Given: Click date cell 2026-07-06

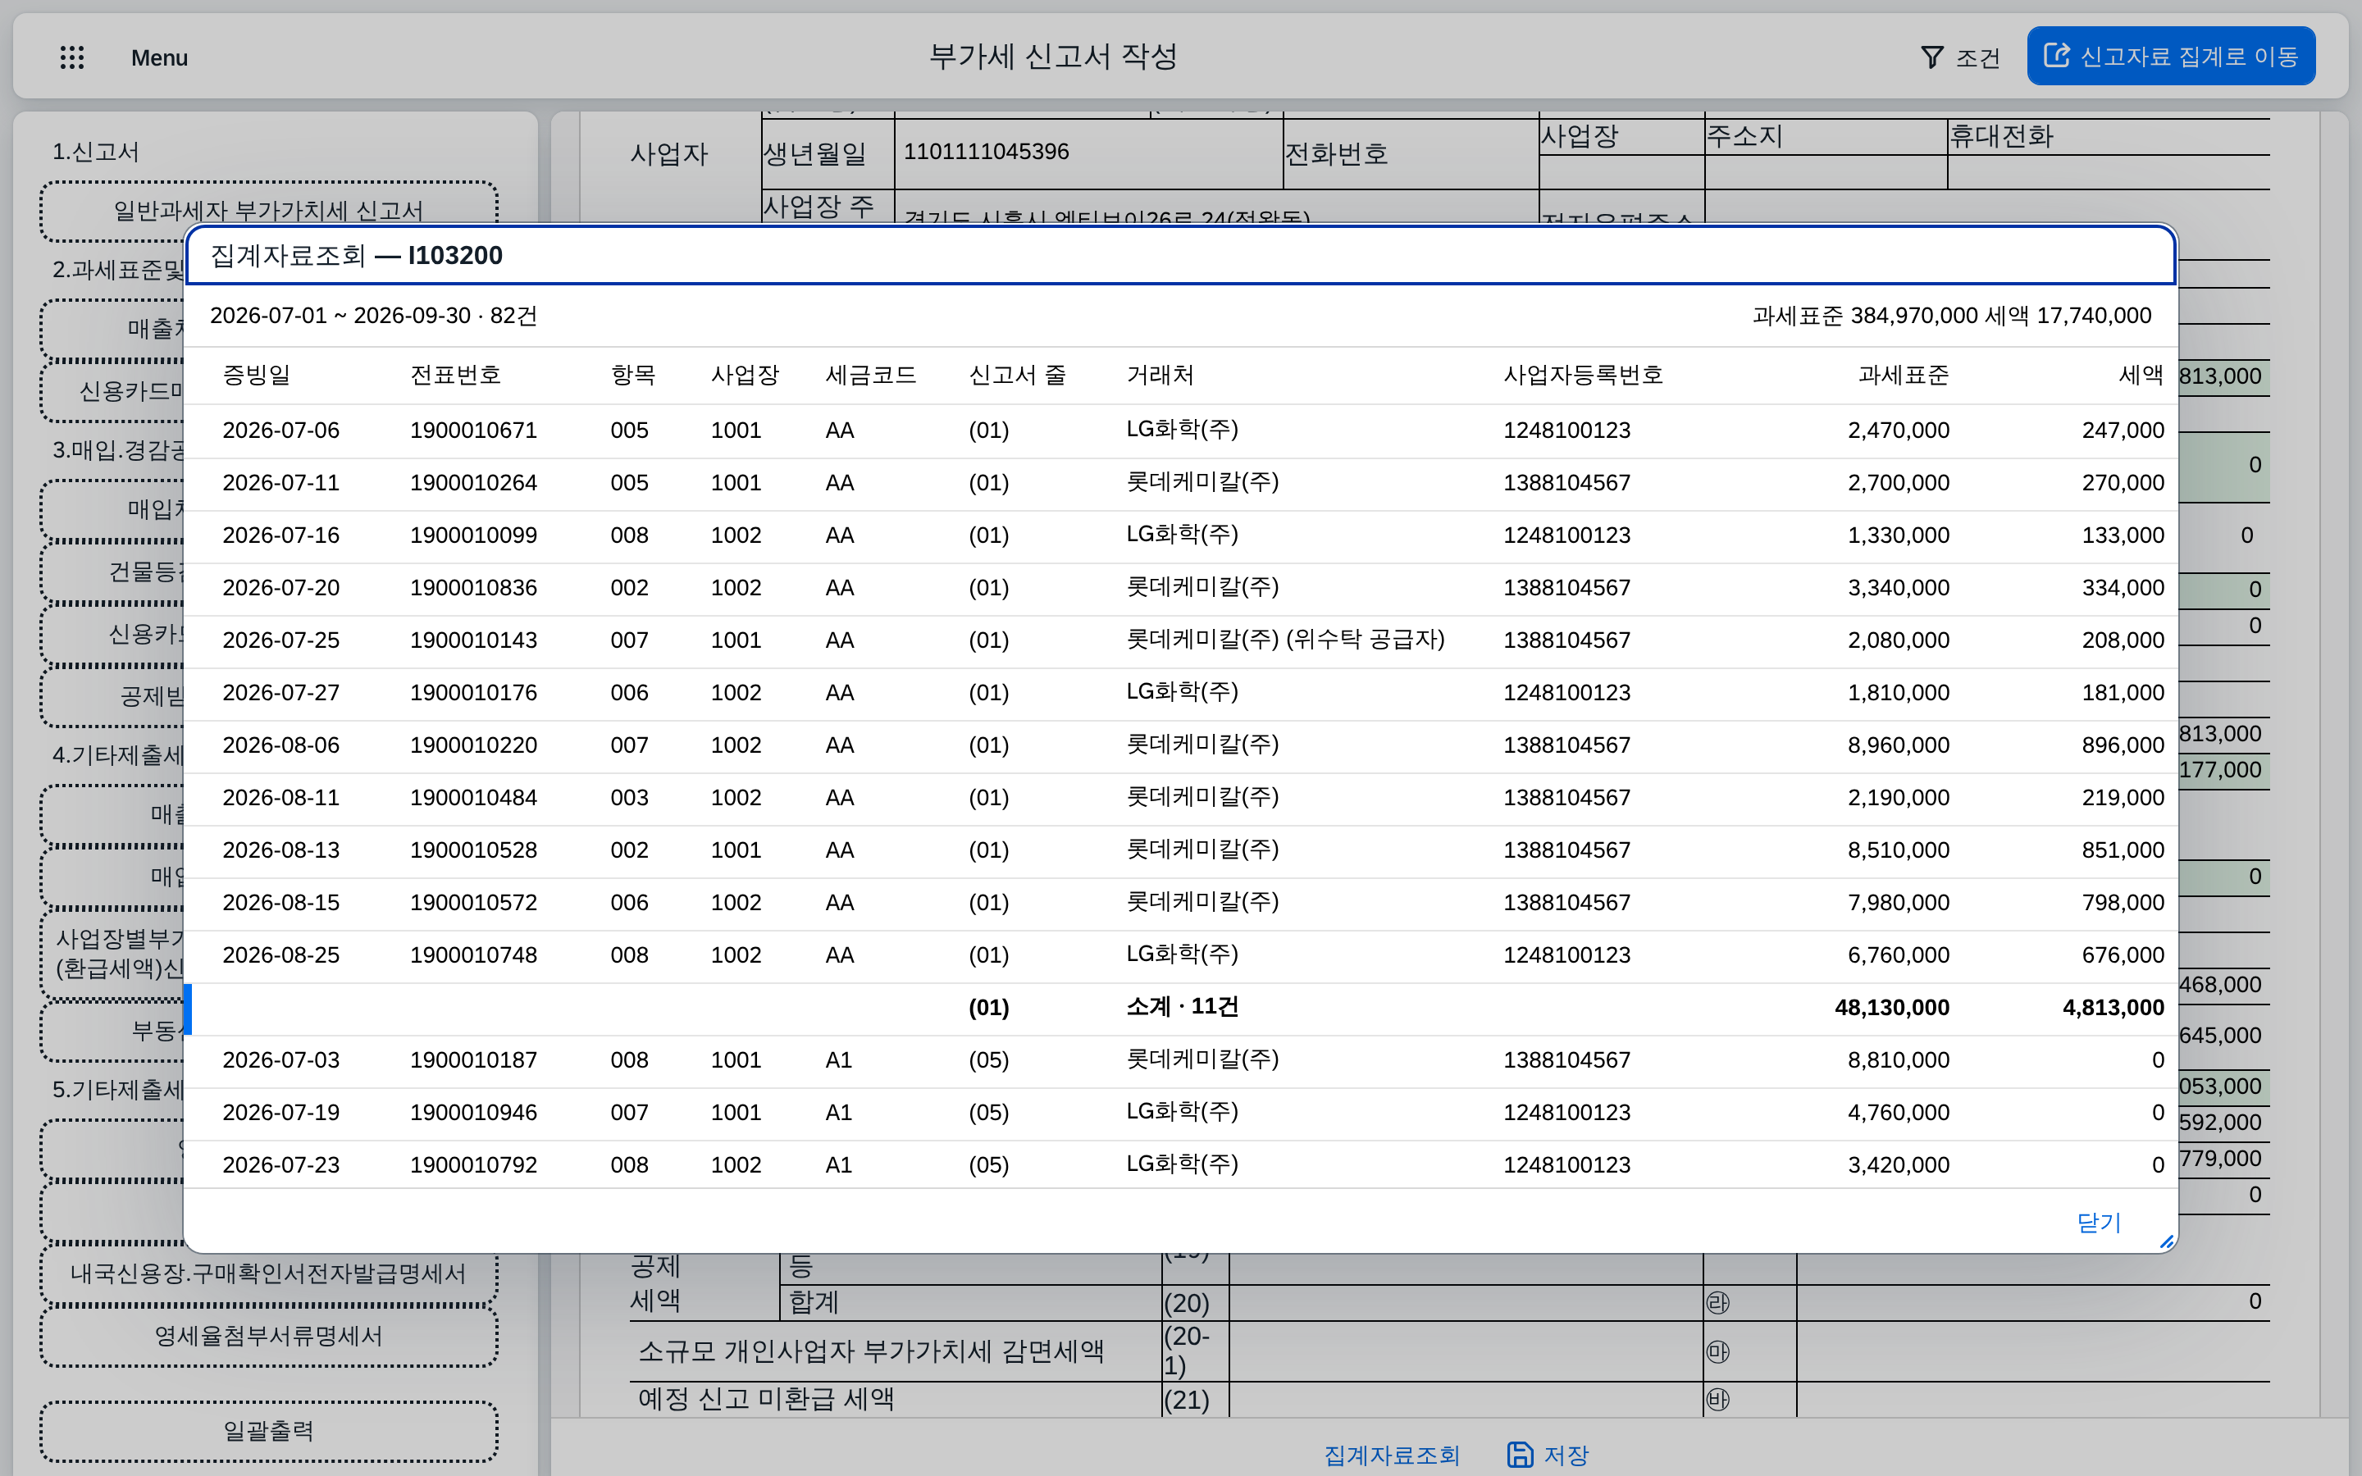Looking at the screenshot, I should point(281,430).
